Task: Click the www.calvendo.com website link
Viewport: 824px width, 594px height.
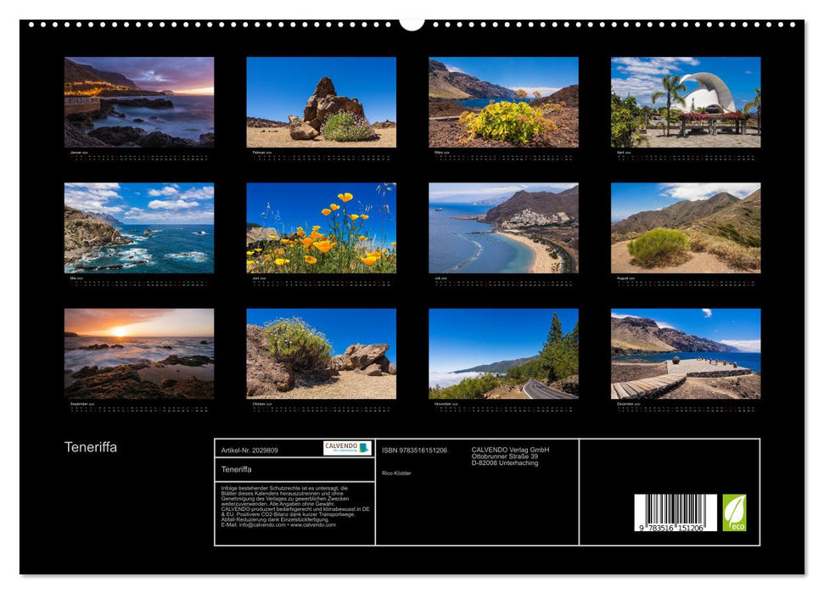Action: pos(312,525)
